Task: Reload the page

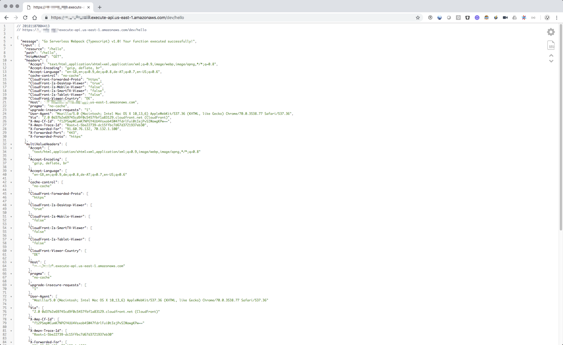Action: pyautogui.click(x=25, y=18)
